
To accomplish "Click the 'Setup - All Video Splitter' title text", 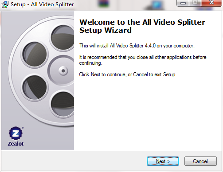I will click(x=42, y=4).
